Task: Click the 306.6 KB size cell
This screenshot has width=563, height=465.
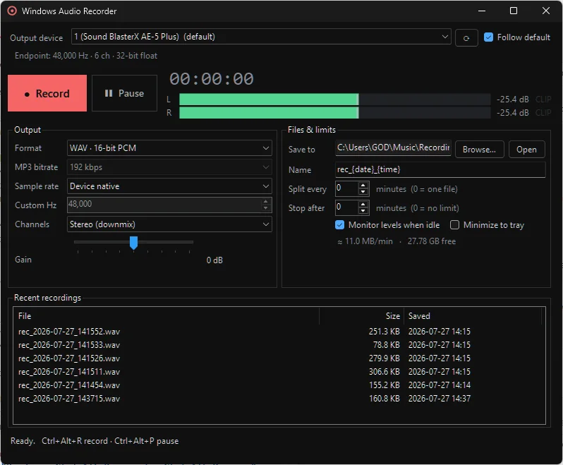Action: [x=385, y=372]
